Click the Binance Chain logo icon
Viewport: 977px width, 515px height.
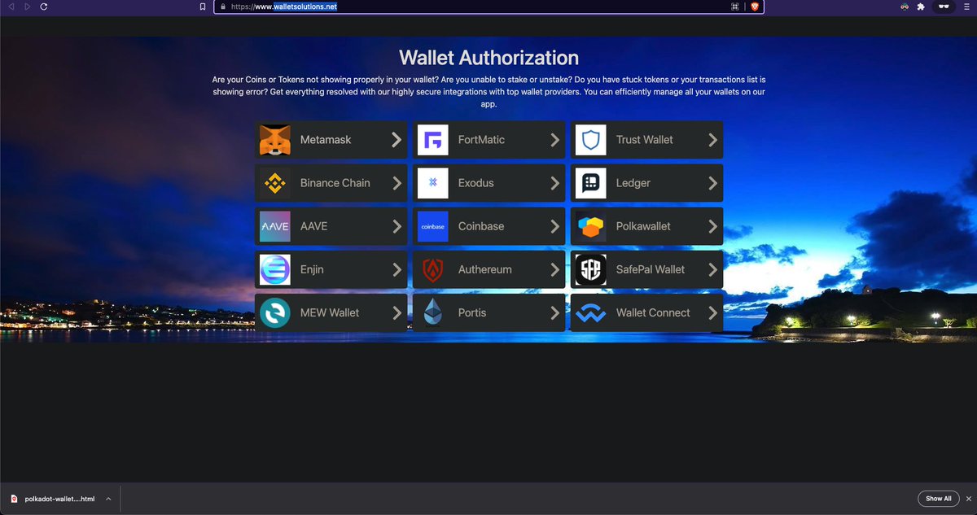coord(275,183)
